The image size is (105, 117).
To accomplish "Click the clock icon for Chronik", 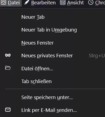I will [x=91, y=2].
